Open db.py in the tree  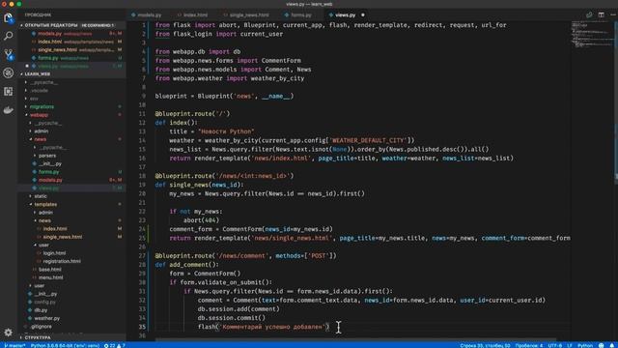pos(41,310)
